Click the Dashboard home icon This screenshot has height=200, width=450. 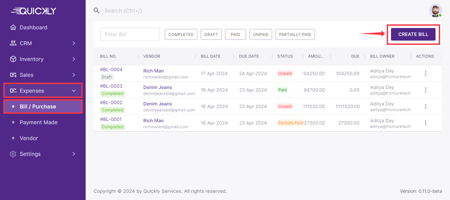pos(13,27)
